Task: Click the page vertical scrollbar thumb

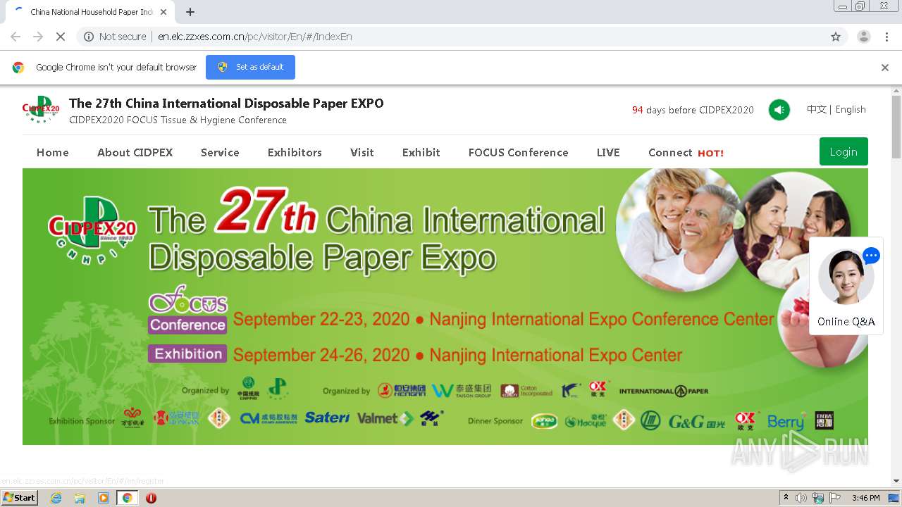Action: (x=896, y=127)
